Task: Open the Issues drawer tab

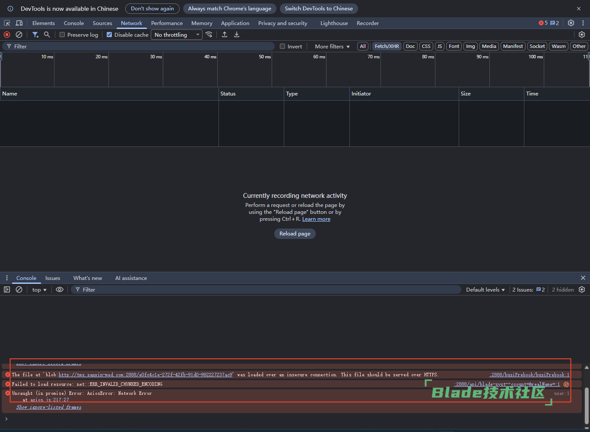Action: [x=53, y=278]
